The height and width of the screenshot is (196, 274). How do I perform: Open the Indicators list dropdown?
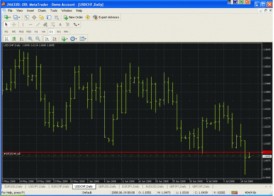point(64,39)
